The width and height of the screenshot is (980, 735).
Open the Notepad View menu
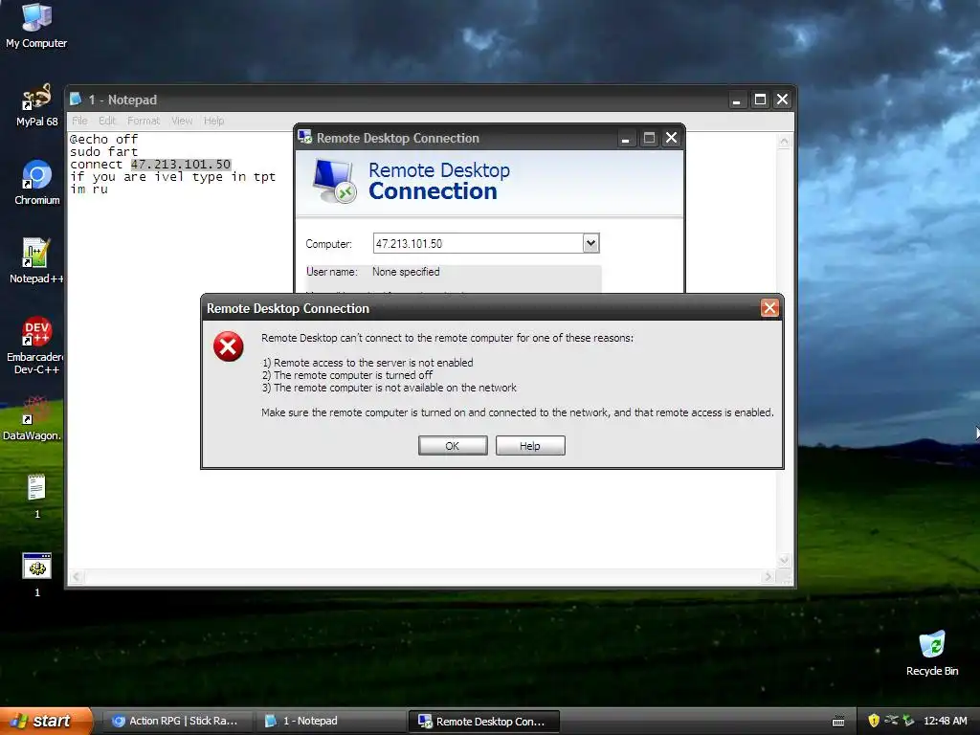pyautogui.click(x=182, y=121)
